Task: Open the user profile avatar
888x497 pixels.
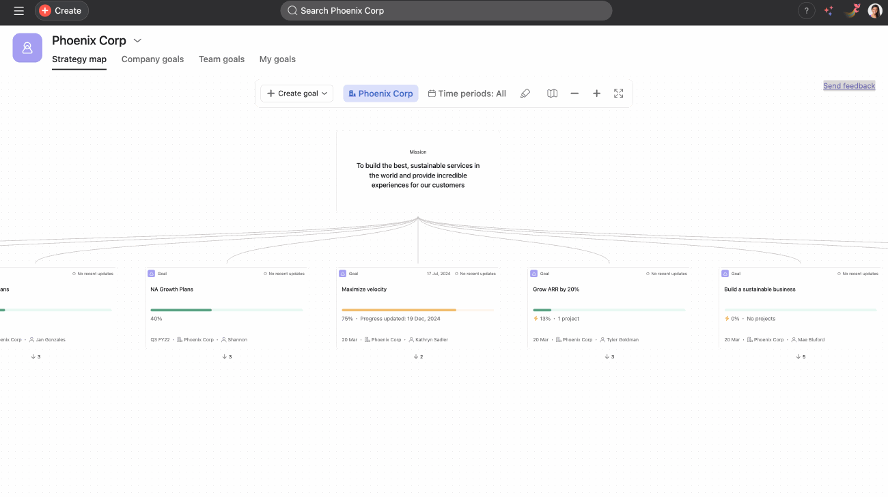Action: (x=874, y=11)
